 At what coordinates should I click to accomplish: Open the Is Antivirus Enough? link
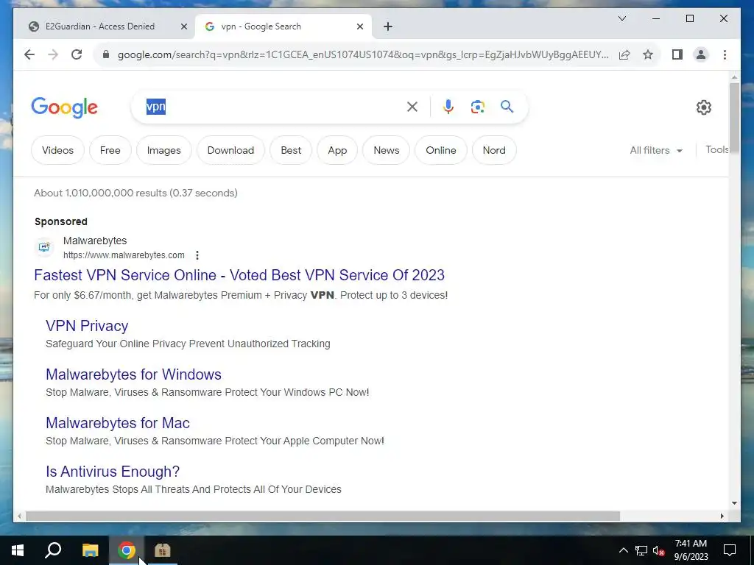pyautogui.click(x=113, y=472)
